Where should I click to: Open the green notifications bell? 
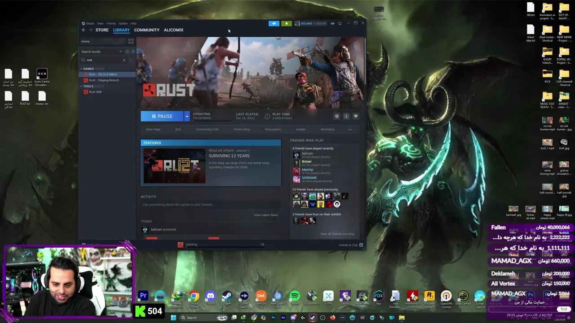coord(286,23)
